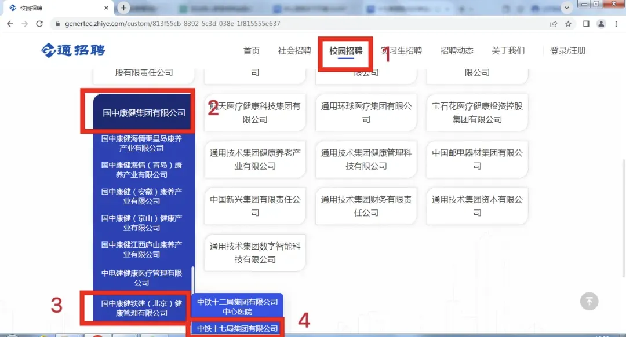This screenshot has width=626, height=337.
Task: Open 社会招聘 navigation item
Action: tap(294, 50)
